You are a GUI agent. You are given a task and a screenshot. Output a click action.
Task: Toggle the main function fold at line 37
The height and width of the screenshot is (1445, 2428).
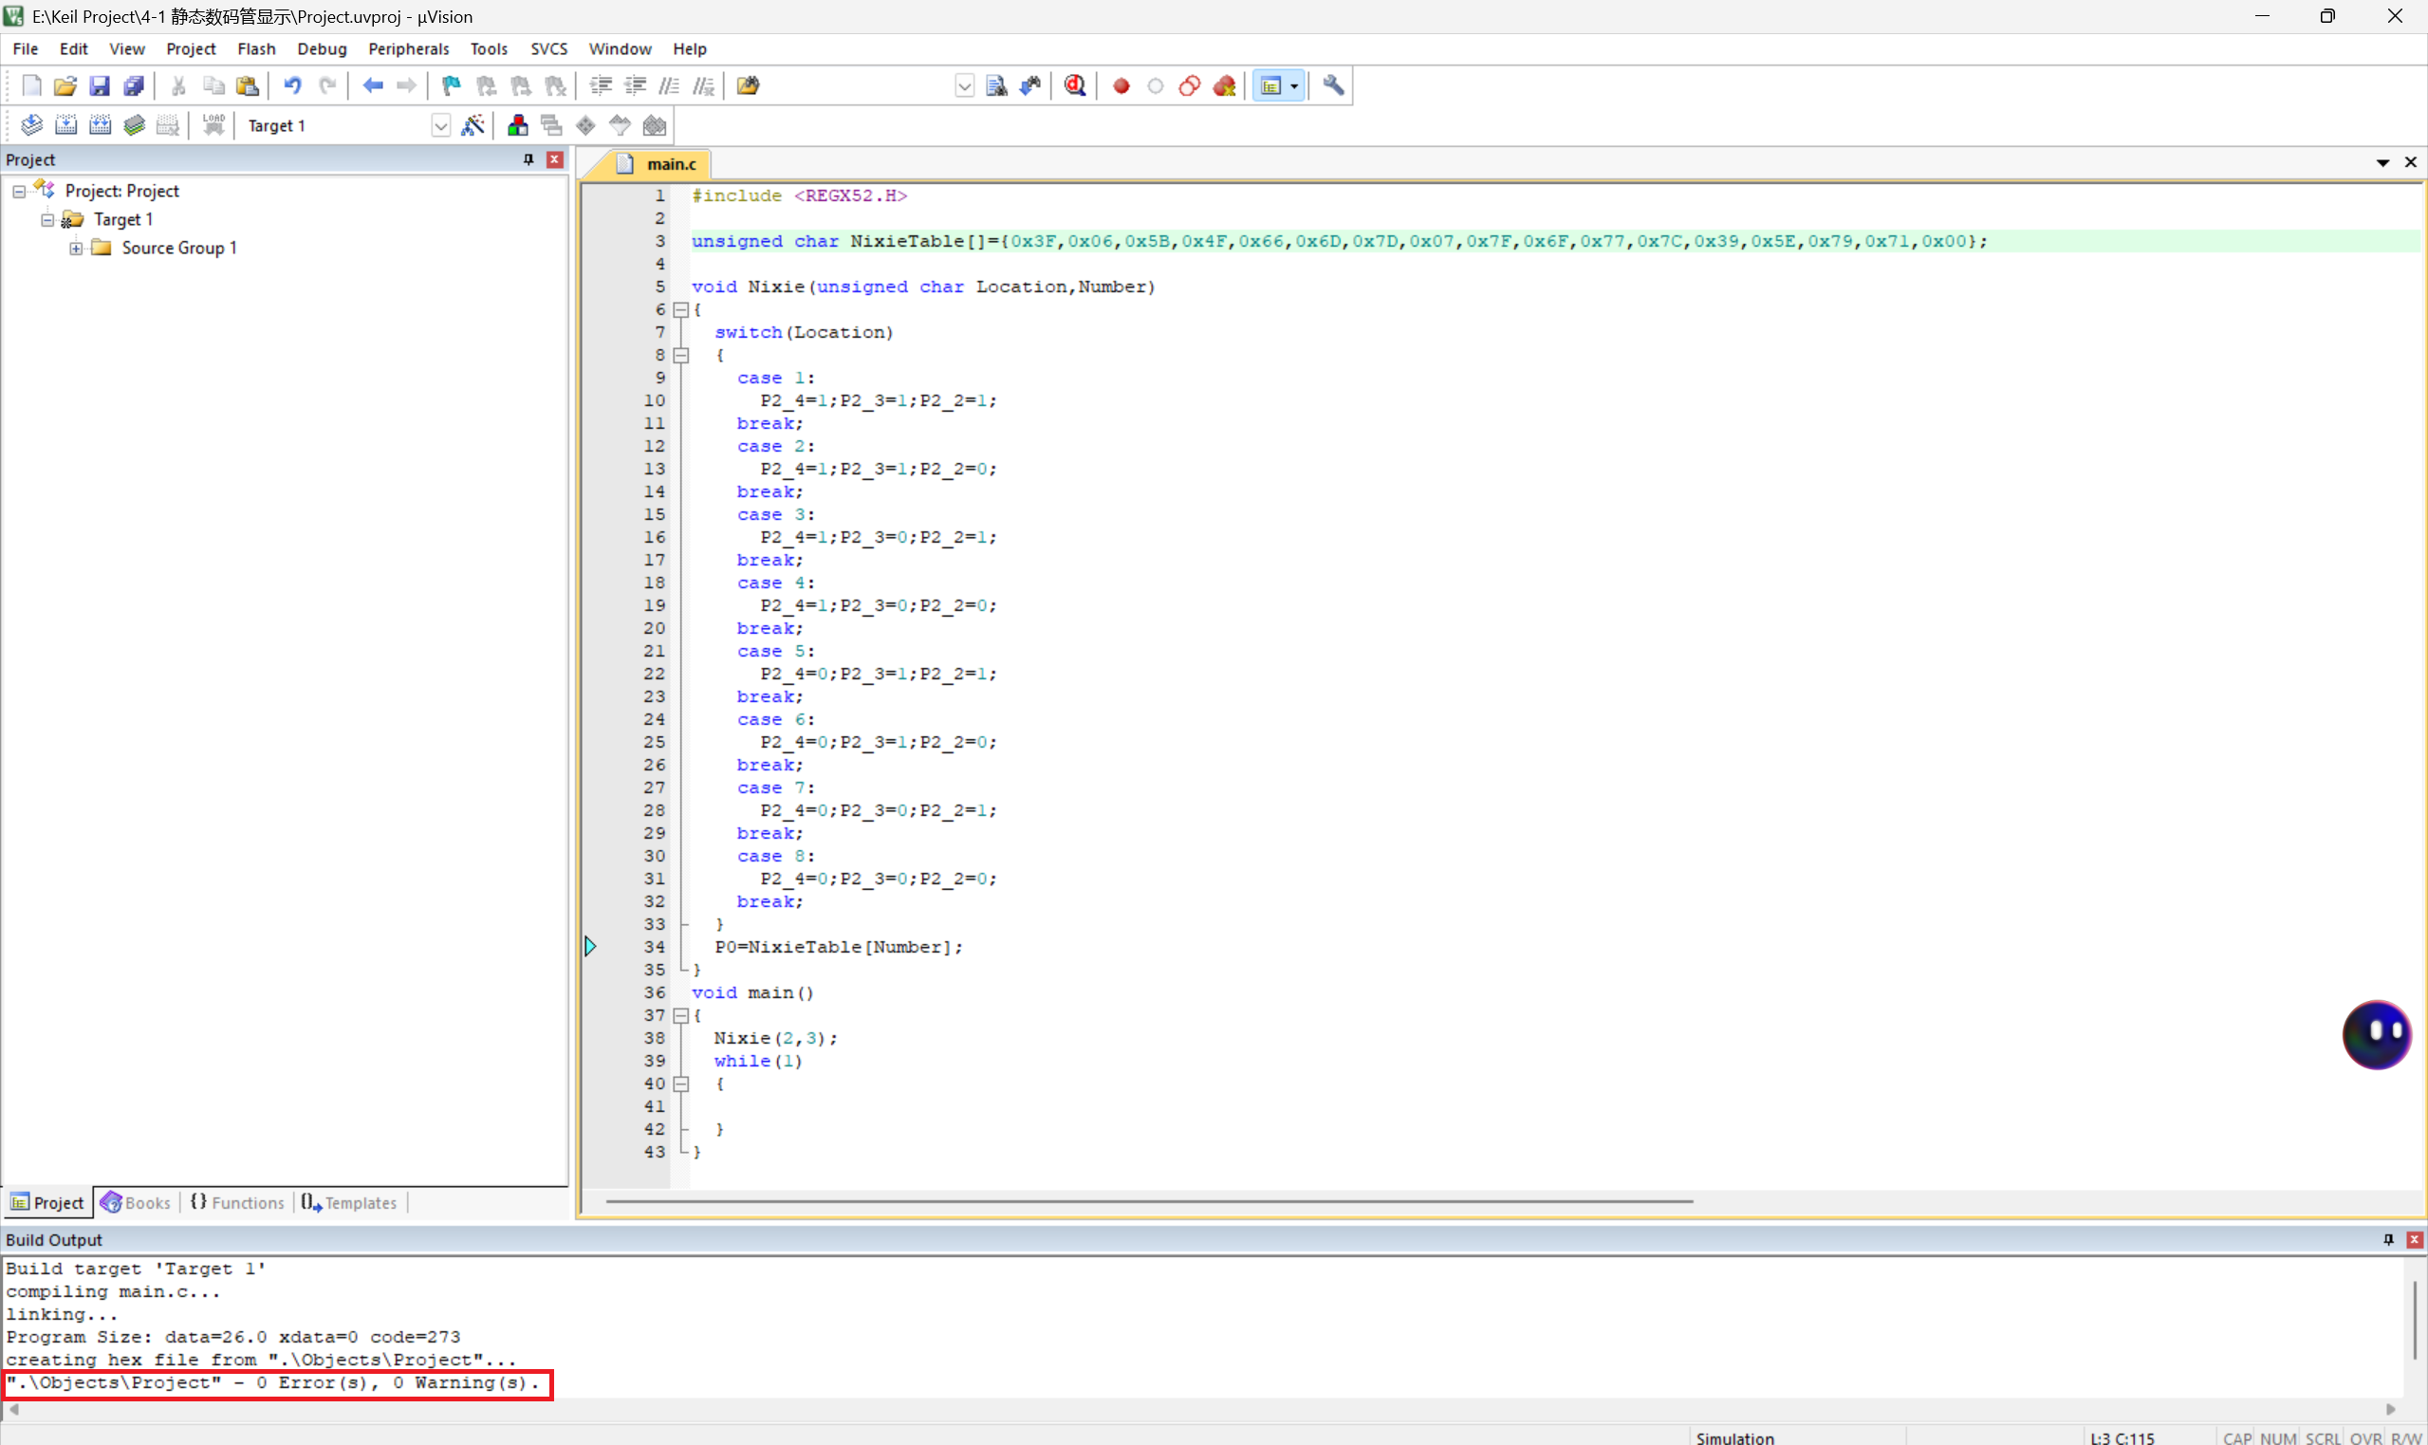[x=681, y=1015]
